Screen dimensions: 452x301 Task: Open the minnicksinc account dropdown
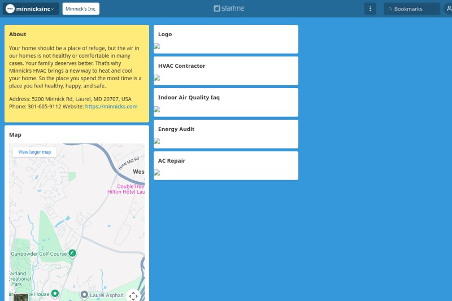coord(31,8)
